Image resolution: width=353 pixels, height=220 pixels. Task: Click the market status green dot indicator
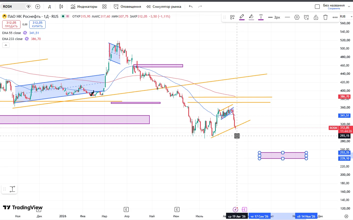[63, 16]
